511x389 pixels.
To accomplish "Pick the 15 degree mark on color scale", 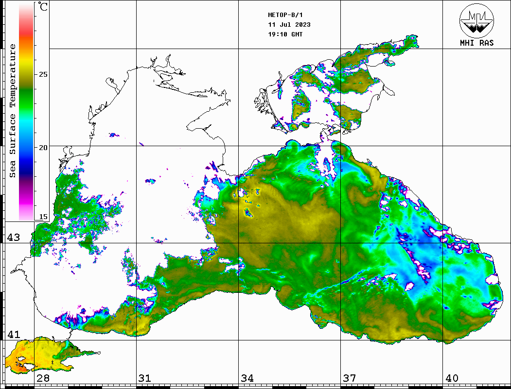I will coord(43,217).
